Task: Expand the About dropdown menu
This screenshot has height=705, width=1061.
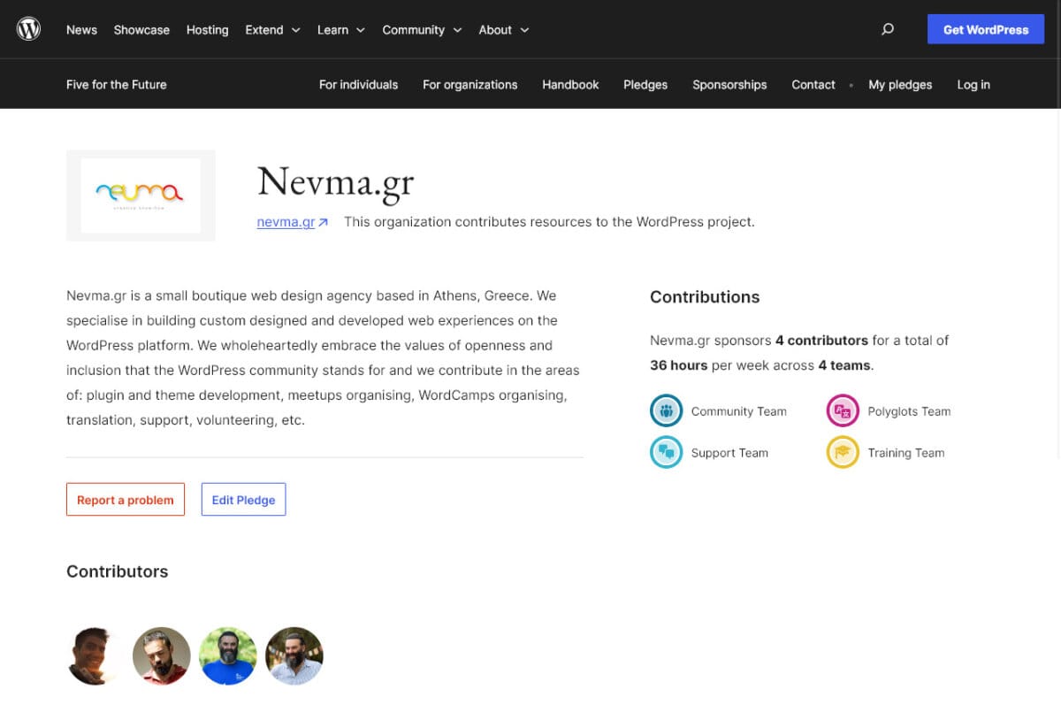Action: pyautogui.click(x=504, y=29)
